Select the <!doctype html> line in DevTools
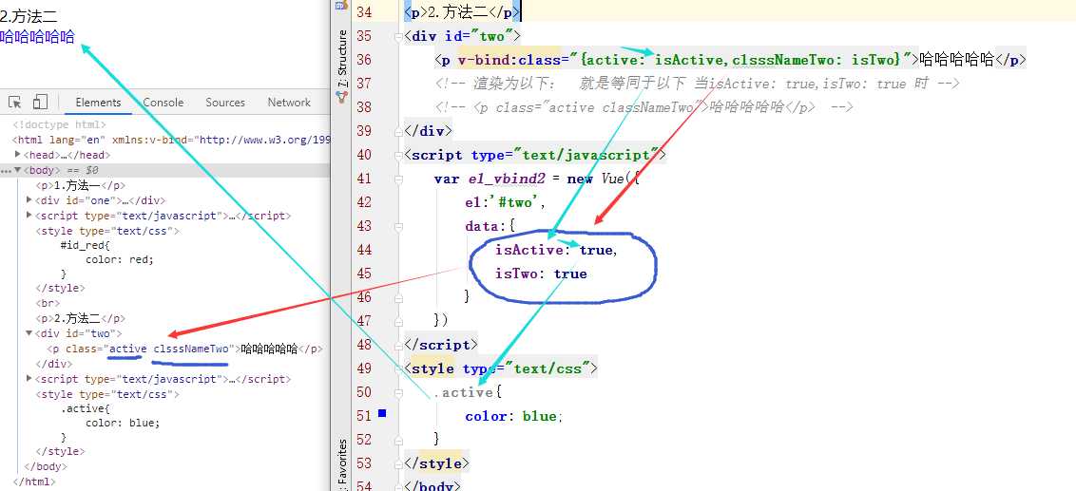This screenshot has height=491, width=1076. (x=60, y=124)
